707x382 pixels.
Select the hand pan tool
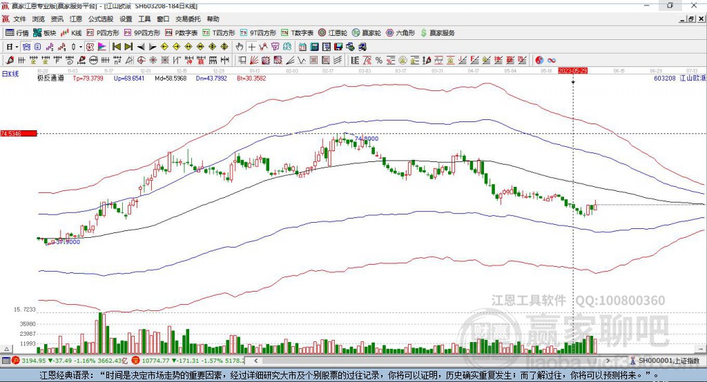239,47
